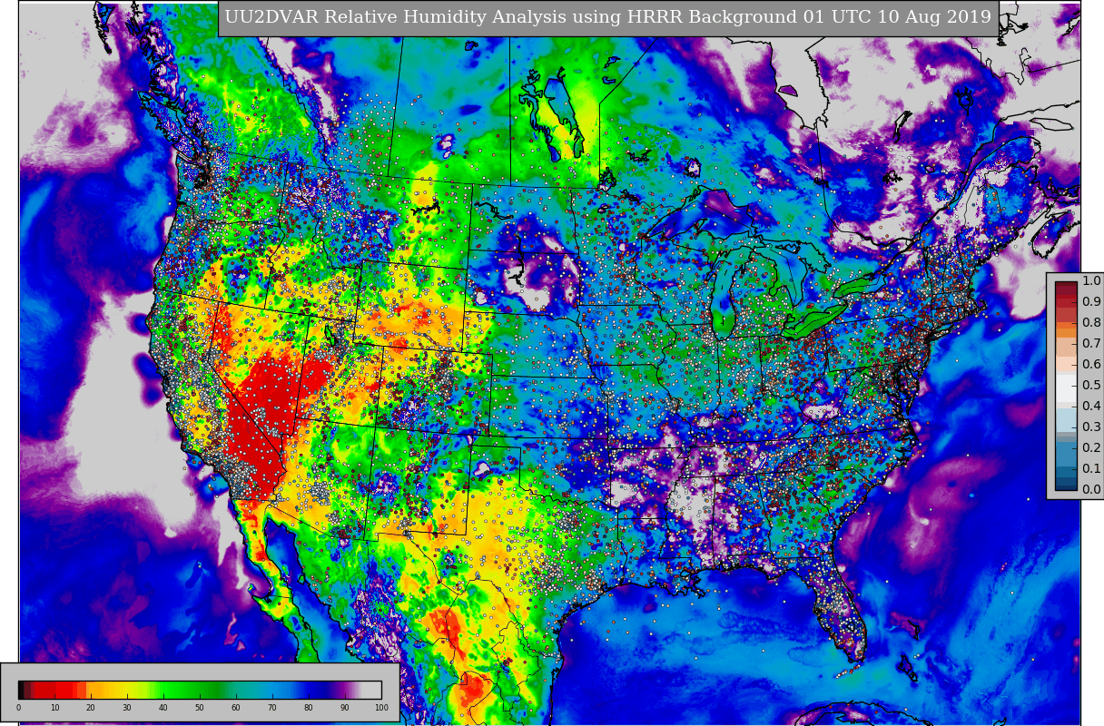
Task: Click the horizontal relative humidity colorbar
Action: 200,690
